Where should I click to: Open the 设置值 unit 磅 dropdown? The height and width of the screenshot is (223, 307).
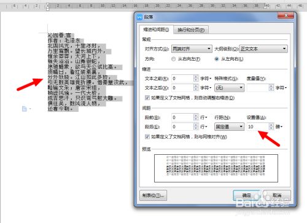point(279,127)
